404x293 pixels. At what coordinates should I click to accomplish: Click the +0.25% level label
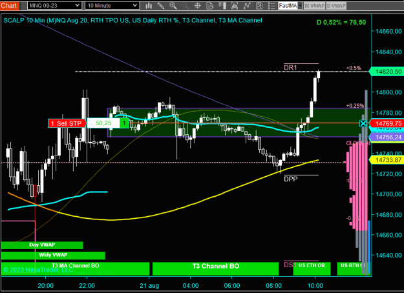(355, 106)
